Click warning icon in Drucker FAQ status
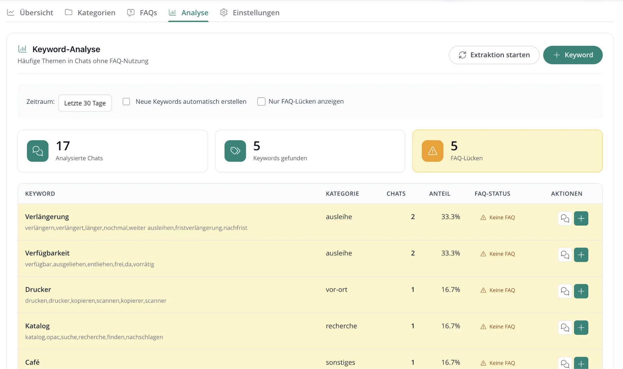Viewport: 623px width, 369px height. tap(483, 290)
